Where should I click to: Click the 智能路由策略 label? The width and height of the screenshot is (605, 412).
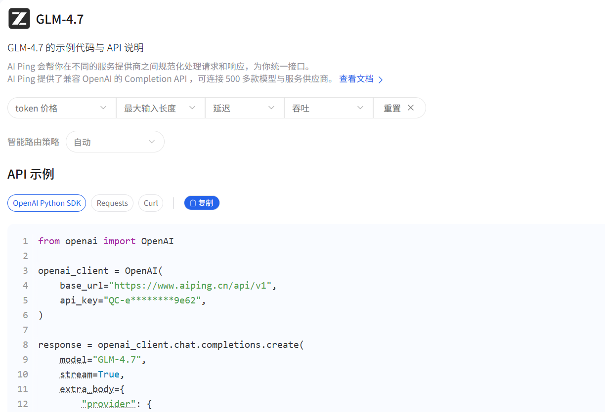34,142
